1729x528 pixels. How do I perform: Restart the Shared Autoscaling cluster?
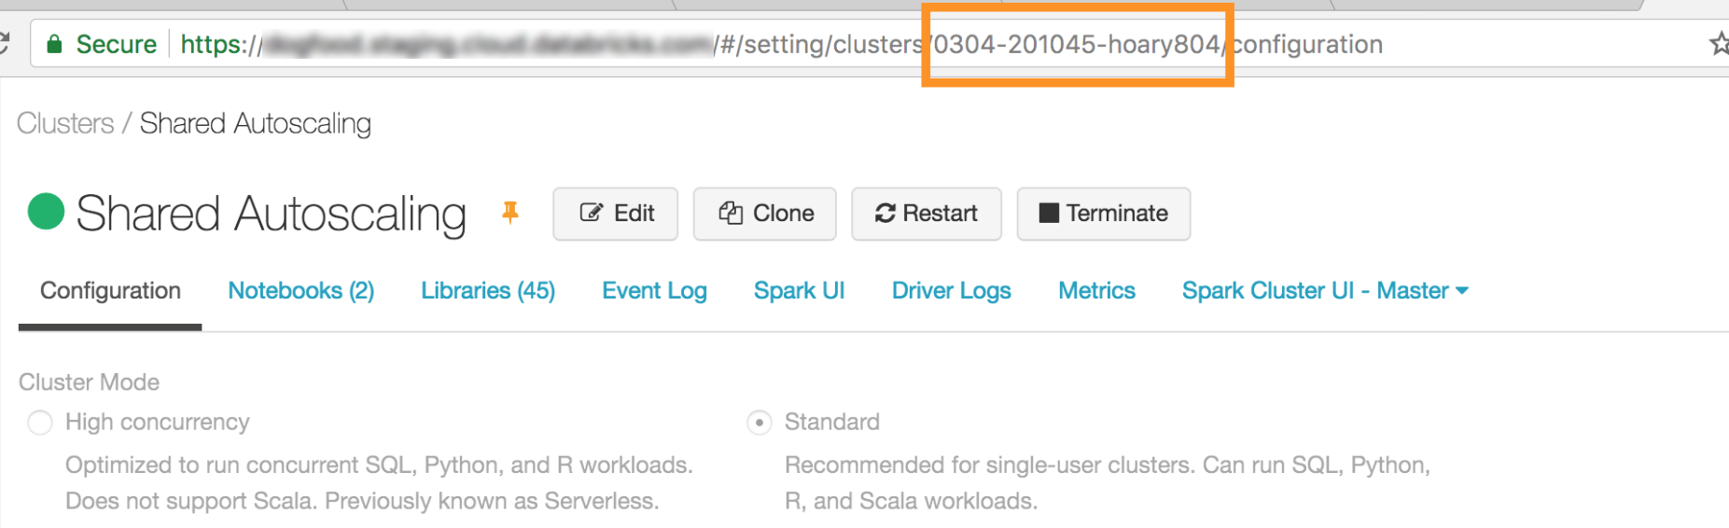pos(926,214)
